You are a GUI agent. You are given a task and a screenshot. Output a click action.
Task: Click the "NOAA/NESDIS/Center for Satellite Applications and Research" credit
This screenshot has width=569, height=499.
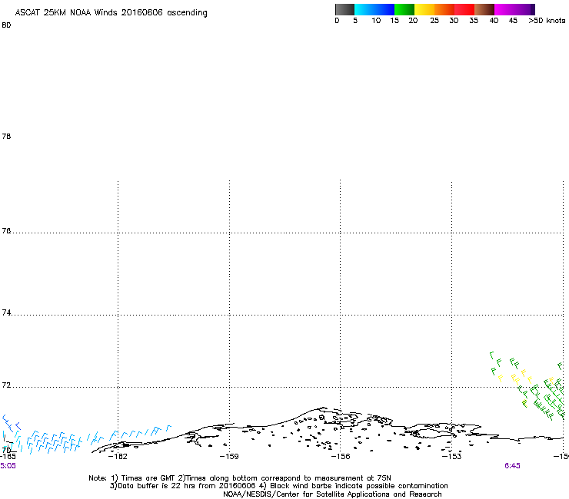point(332,494)
